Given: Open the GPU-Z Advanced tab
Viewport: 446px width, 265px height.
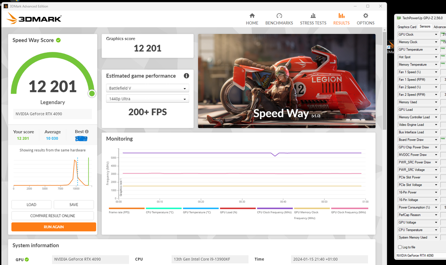Looking at the screenshot, I should (439, 27).
